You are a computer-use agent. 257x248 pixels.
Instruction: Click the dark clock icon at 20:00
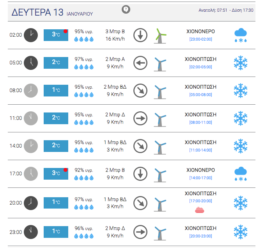[x=31, y=203]
